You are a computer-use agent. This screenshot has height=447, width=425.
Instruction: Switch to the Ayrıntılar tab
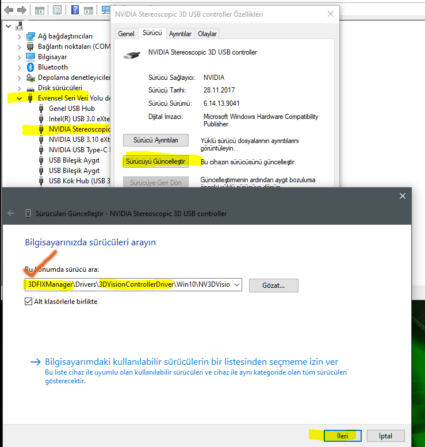tap(180, 34)
